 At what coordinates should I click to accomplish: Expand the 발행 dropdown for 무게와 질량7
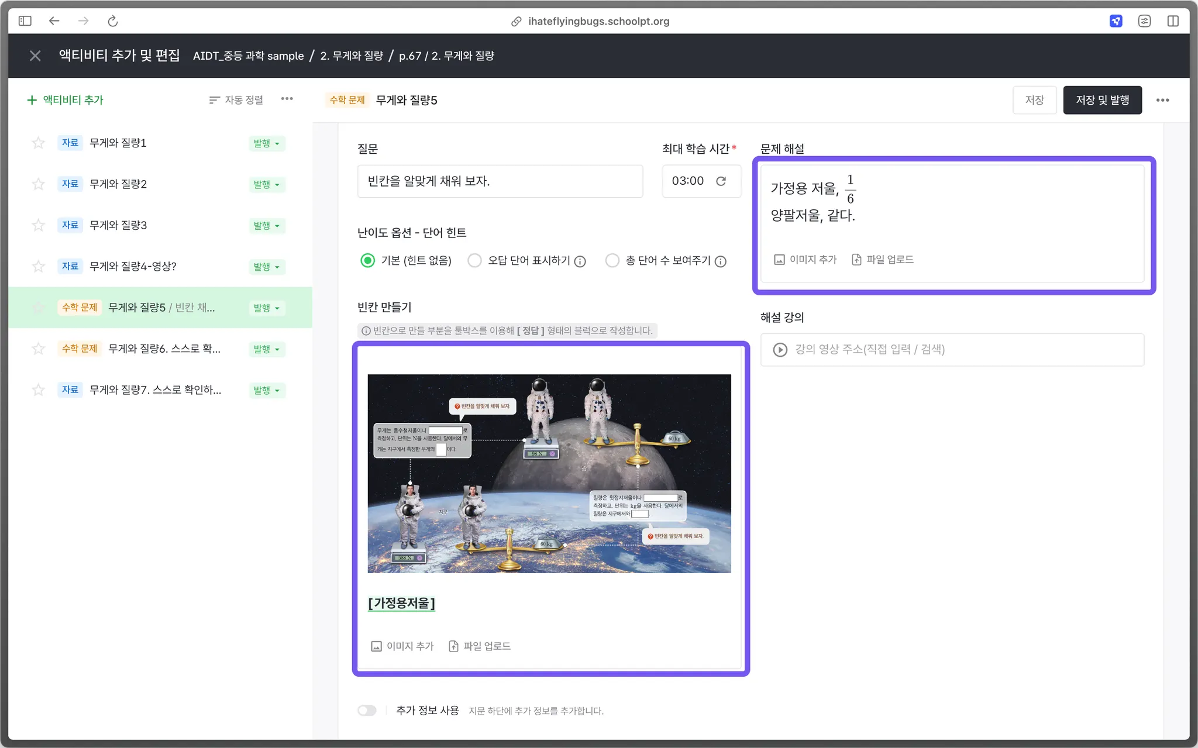coord(267,391)
